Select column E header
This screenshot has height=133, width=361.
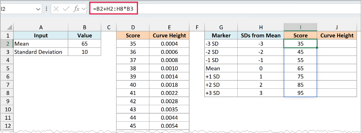click(169, 27)
